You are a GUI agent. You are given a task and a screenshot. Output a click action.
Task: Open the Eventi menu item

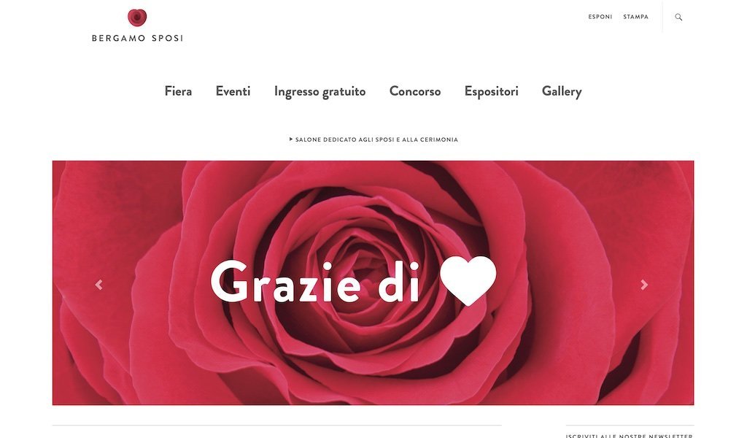(x=233, y=91)
